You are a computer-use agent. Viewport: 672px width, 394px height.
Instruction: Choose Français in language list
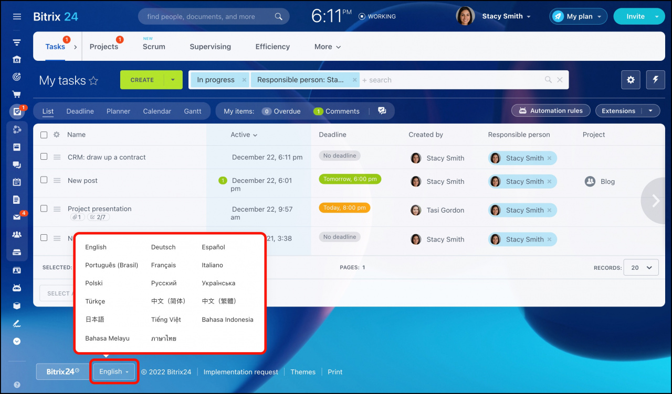click(x=163, y=265)
